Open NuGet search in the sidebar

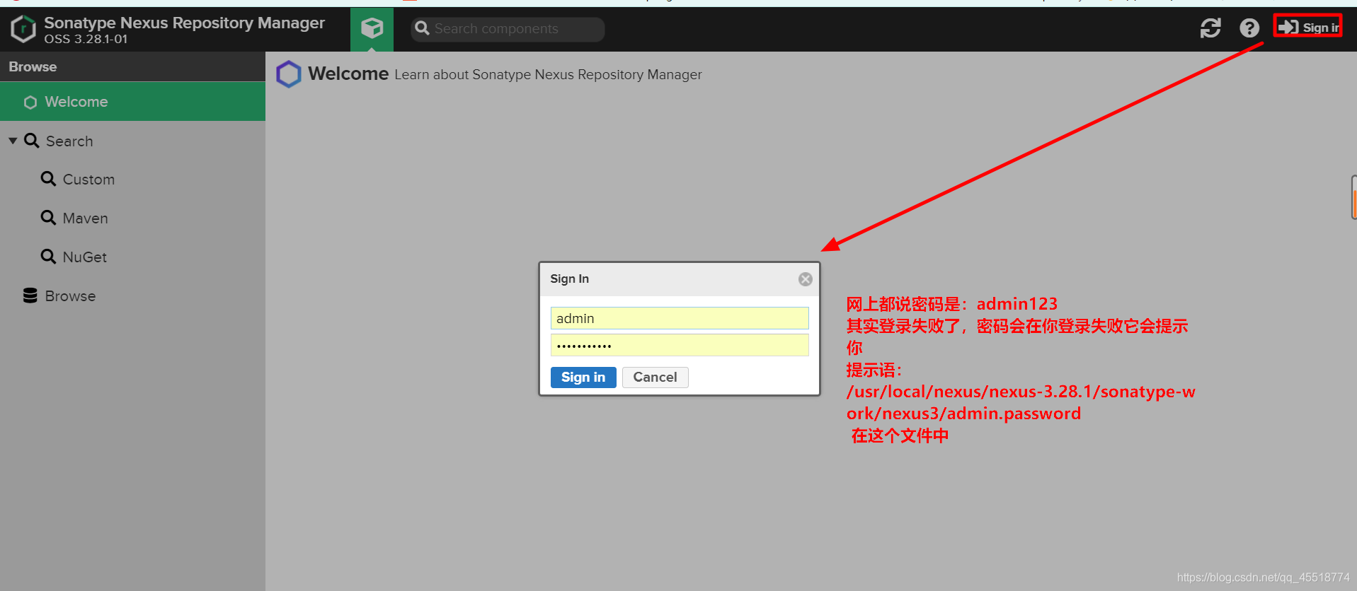point(84,257)
